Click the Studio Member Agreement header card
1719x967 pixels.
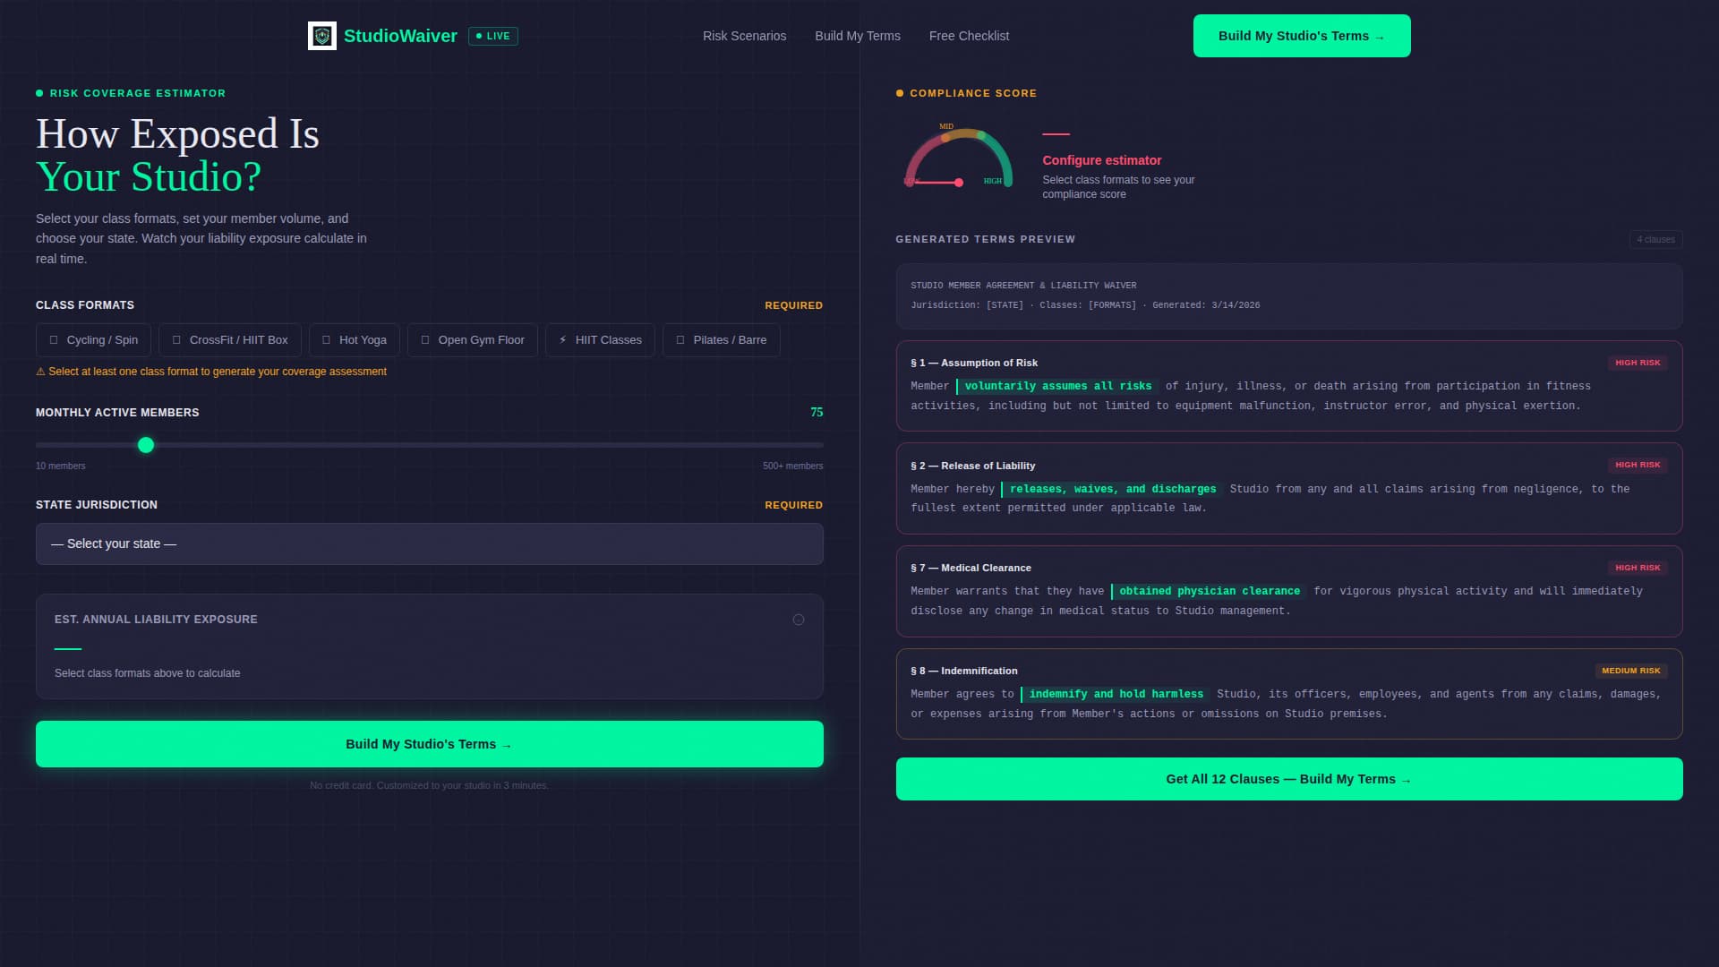1289,295
